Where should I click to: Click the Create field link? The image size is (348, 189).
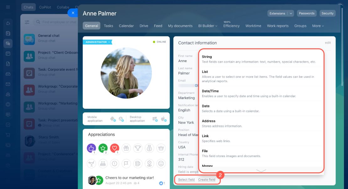207,180
